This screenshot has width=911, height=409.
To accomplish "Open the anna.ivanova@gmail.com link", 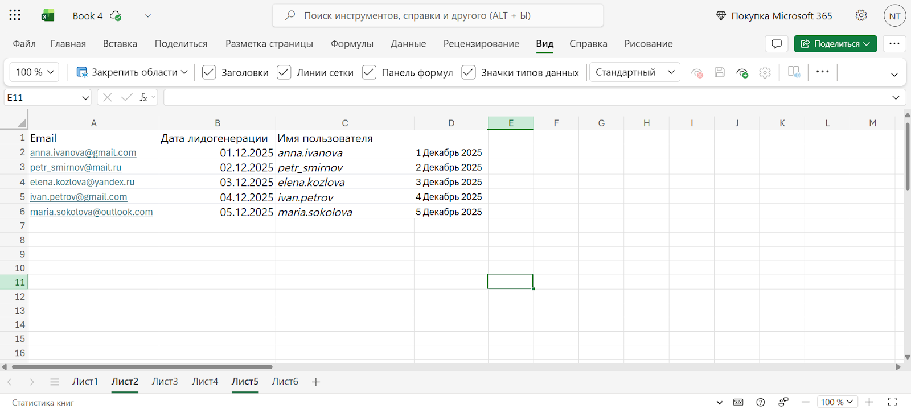I will pos(83,152).
